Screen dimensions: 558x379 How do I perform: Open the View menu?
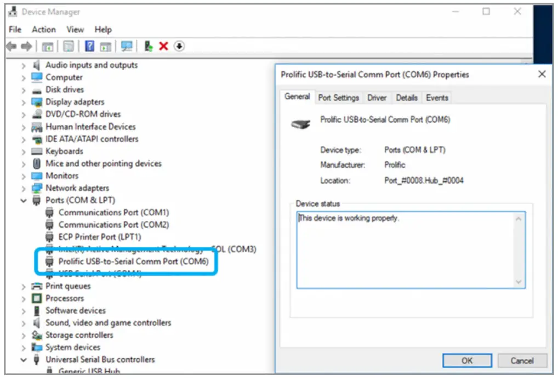point(75,30)
